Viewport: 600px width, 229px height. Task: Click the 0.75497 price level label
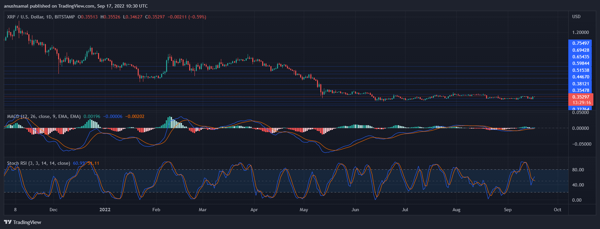pyautogui.click(x=581, y=43)
